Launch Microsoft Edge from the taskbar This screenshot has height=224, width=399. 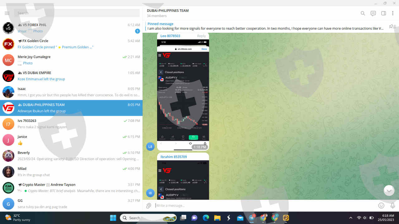click(x=206, y=218)
